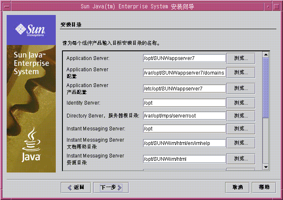The width and height of the screenshot is (283, 200).
Task: Click the scrollbar up arrow
Action: pyautogui.click(x=266, y=55)
